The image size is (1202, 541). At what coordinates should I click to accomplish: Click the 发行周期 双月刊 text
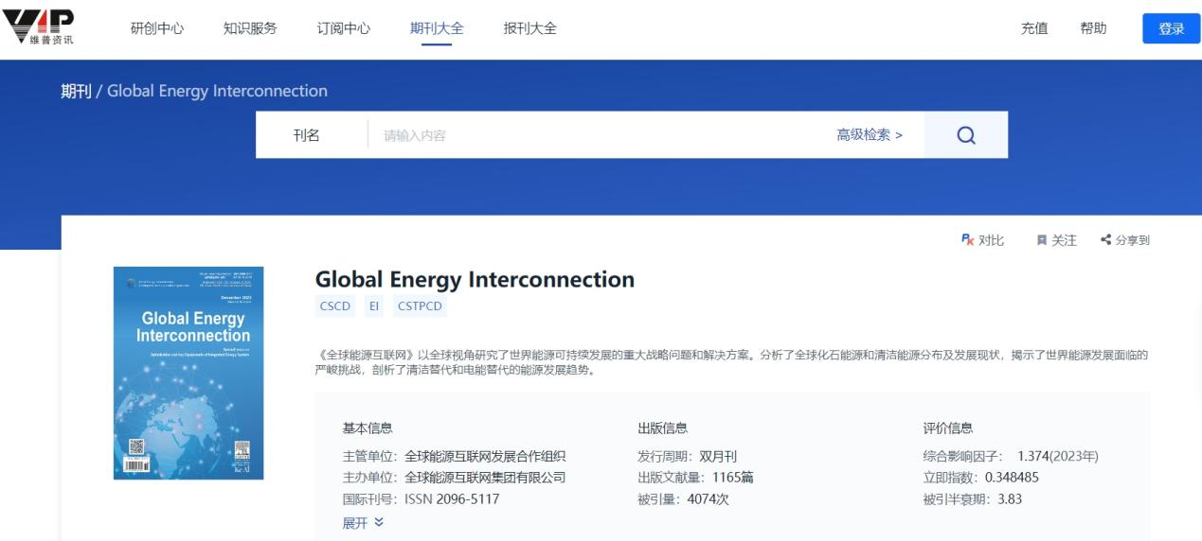click(687, 456)
